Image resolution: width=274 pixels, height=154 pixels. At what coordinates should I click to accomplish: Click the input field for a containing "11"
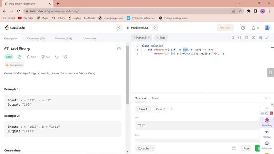pos(197,125)
